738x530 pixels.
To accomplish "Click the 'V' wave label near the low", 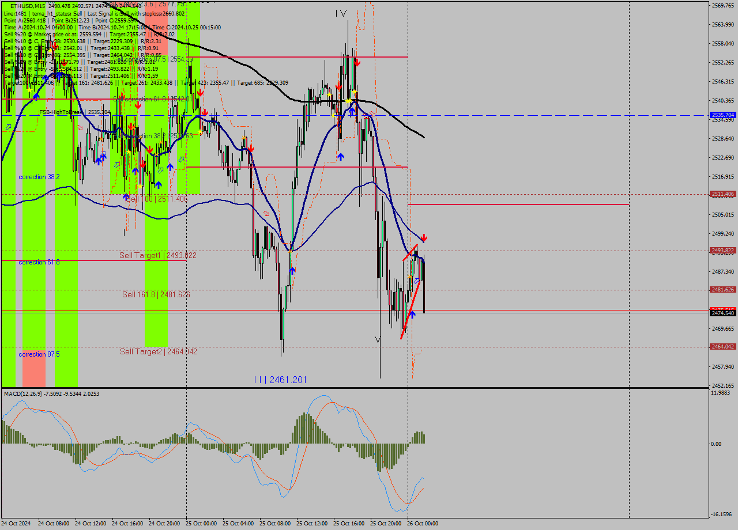I will [x=378, y=339].
